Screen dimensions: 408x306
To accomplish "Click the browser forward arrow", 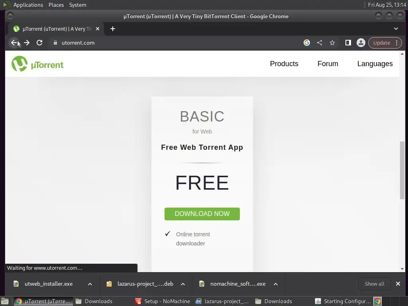I will pos(27,43).
